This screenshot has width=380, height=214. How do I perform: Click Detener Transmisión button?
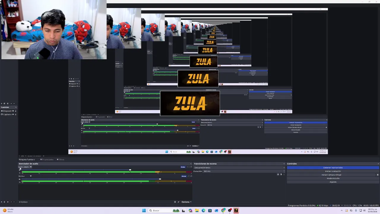tap(333, 168)
